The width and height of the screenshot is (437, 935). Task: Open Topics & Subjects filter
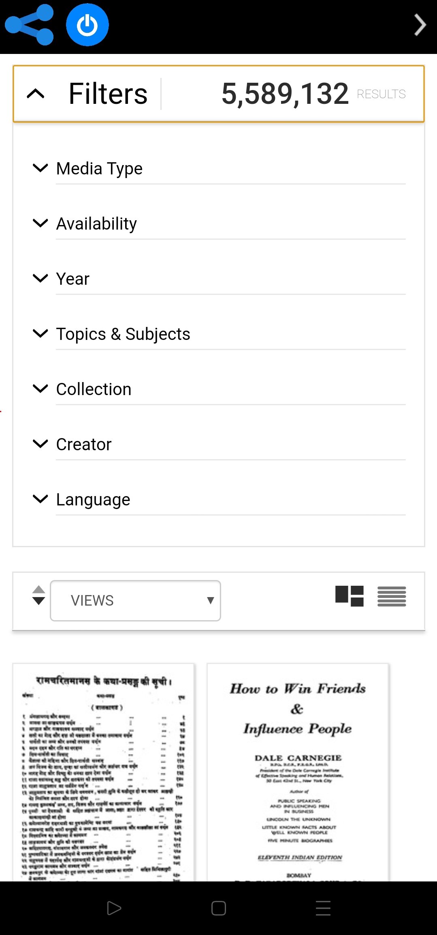pyautogui.click(x=123, y=334)
